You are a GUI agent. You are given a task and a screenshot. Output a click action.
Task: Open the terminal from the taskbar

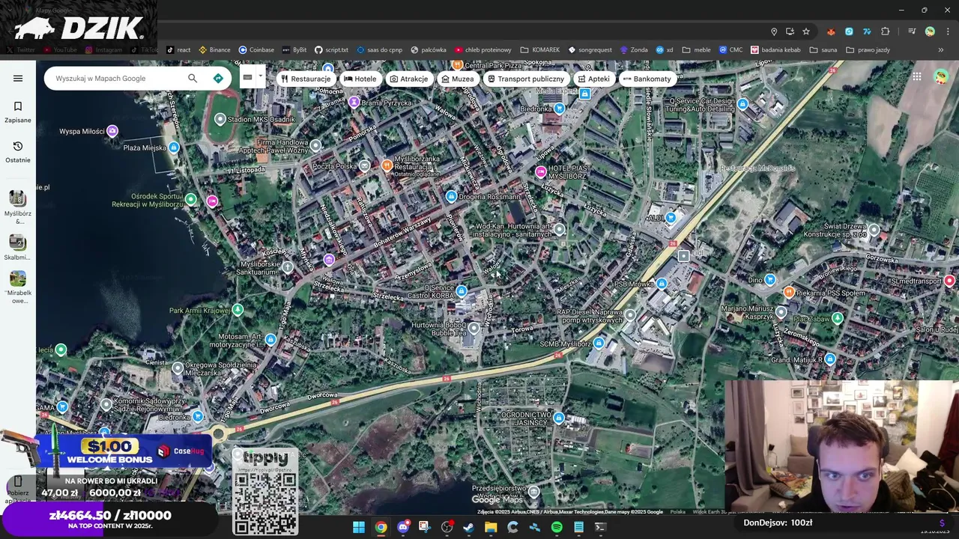[600, 527]
